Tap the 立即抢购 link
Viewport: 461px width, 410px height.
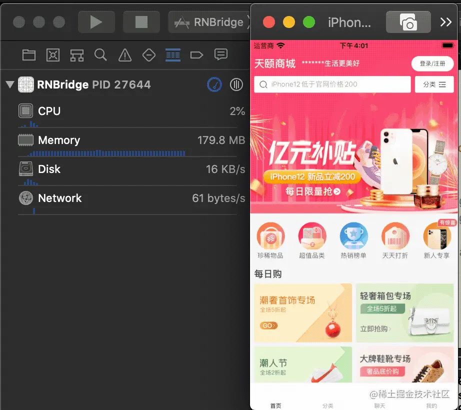375,328
